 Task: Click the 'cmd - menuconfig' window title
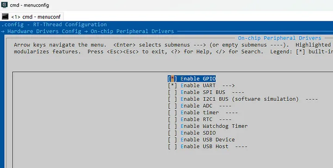point(30,5)
